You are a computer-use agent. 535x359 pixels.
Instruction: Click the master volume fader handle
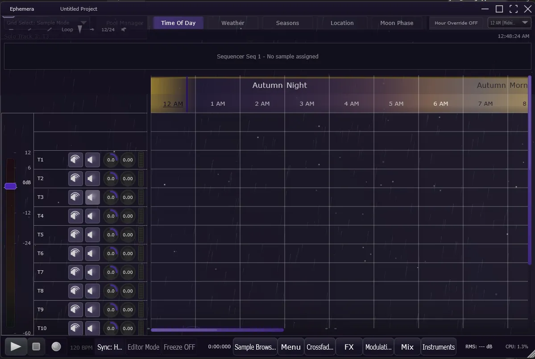11,186
